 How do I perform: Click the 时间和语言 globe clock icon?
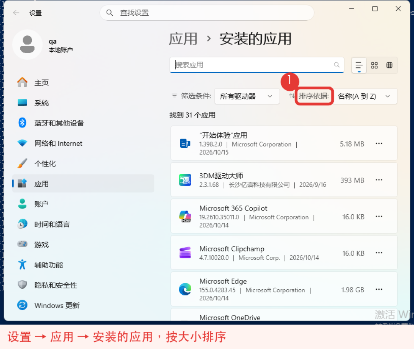pos(22,224)
